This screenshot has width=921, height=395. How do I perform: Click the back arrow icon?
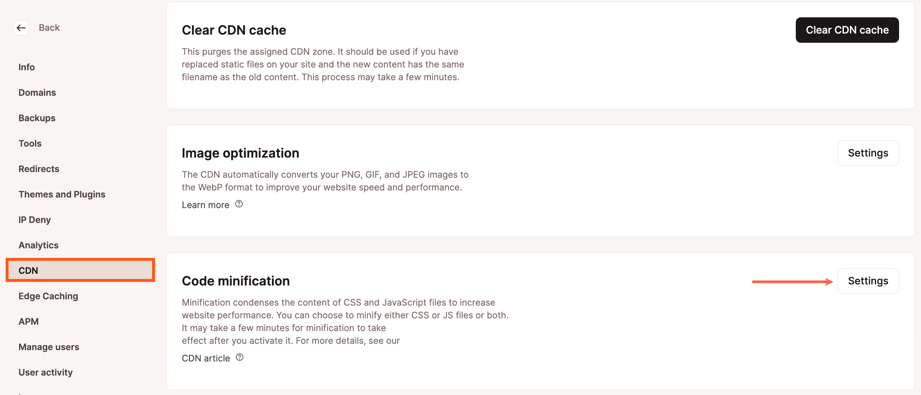21,28
